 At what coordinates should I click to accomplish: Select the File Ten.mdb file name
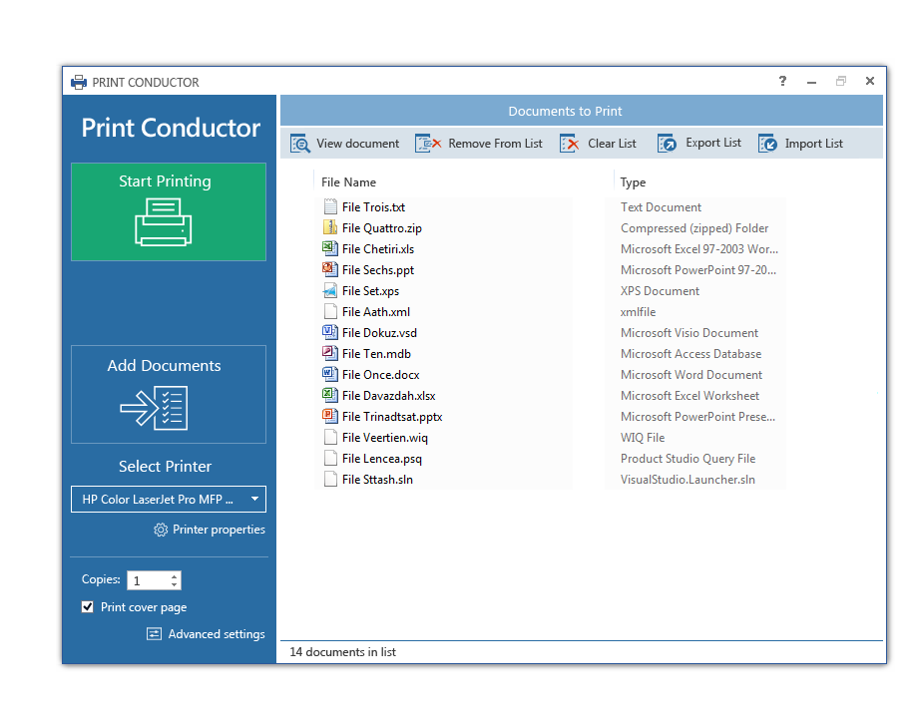point(376,354)
